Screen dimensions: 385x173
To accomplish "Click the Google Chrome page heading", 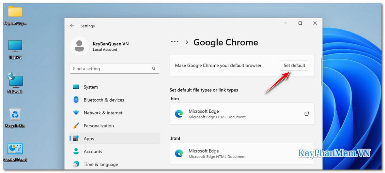I will coord(226,42).
